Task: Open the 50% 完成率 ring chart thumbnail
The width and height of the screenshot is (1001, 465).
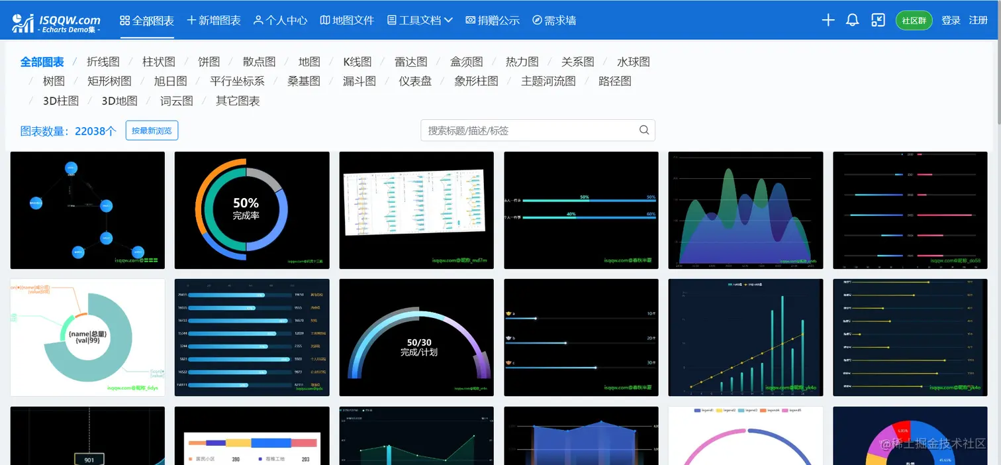Action: (x=252, y=211)
